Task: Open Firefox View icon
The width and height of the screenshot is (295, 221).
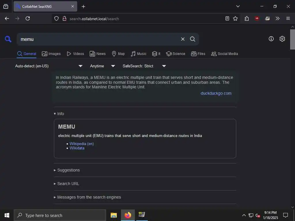Action: 6,6
